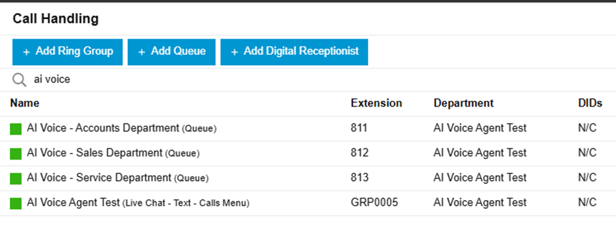
Task: Click green status square for AI Voice Agent Test
Action: tap(16, 203)
